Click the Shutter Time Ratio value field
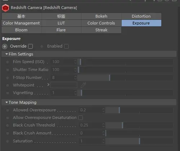The width and height of the screenshot is (180, 151). [62, 70]
